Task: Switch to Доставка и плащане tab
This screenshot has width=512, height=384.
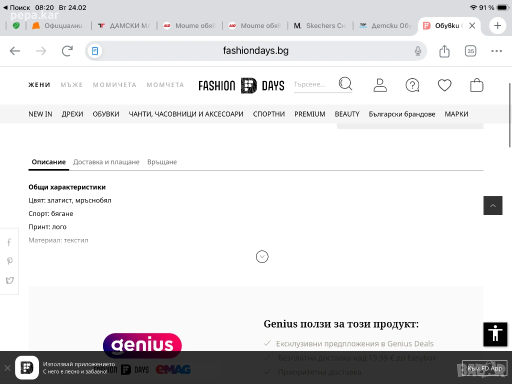Action: tap(106, 162)
